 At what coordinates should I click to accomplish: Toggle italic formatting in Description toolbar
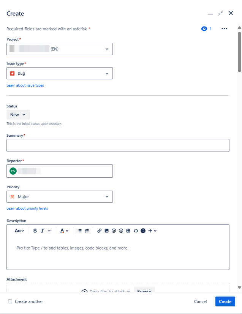pos(42,231)
